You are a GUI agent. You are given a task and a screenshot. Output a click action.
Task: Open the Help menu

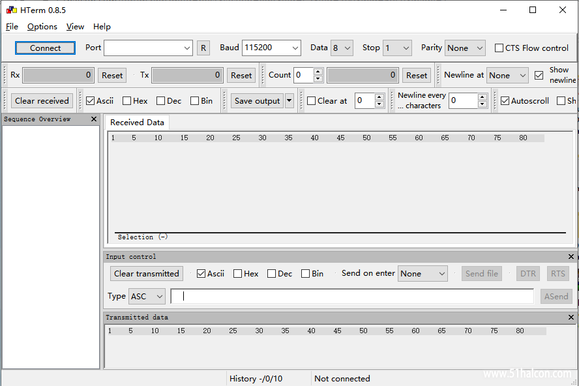click(x=102, y=27)
